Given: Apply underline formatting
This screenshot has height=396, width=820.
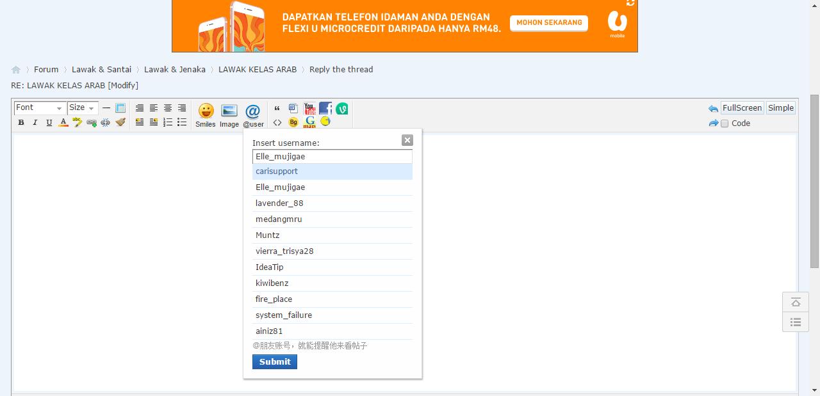Looking at the screenshot, I should pos(49,122).
